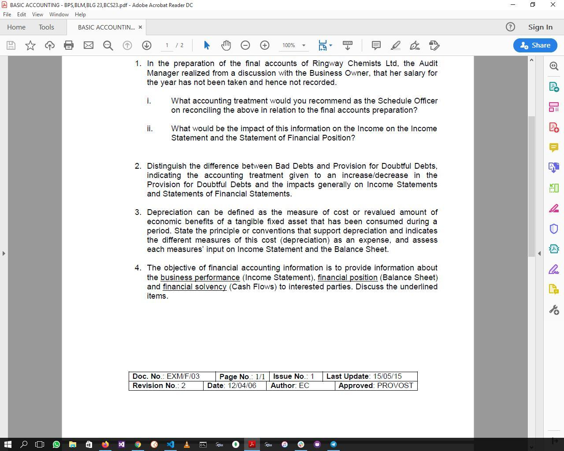Zoom out with the minus icon

pyautogui.click(x=245, y=45)
